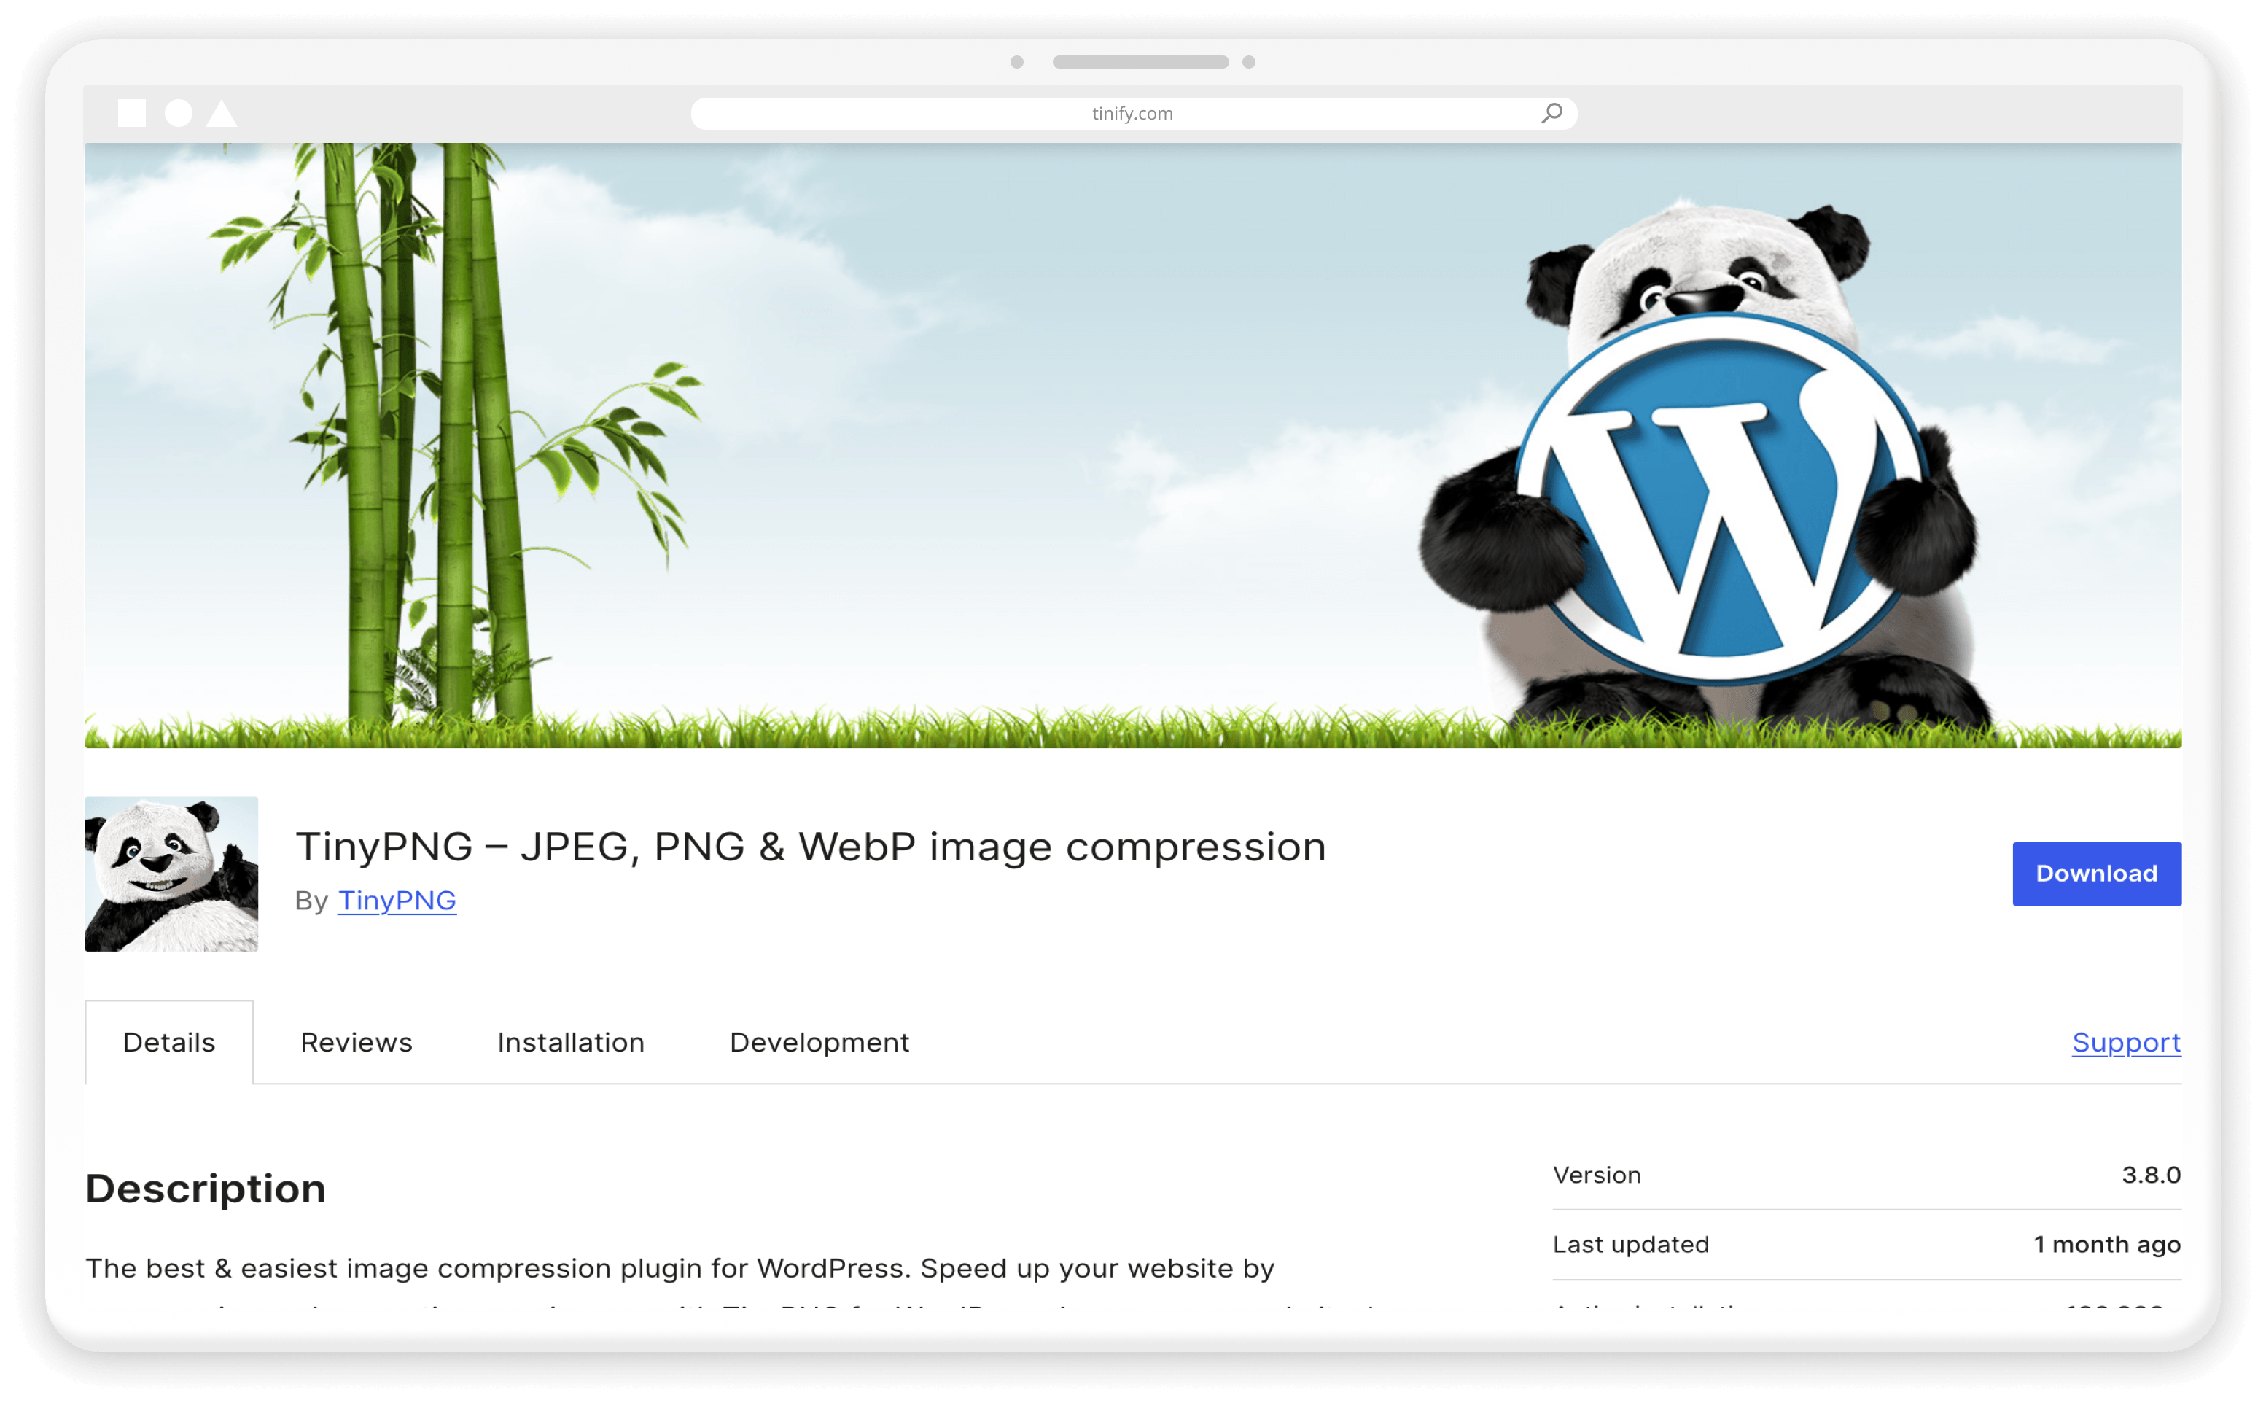Select the Details tab
Viewport: 2266px width, 1403px height.
coord(169,1042)
